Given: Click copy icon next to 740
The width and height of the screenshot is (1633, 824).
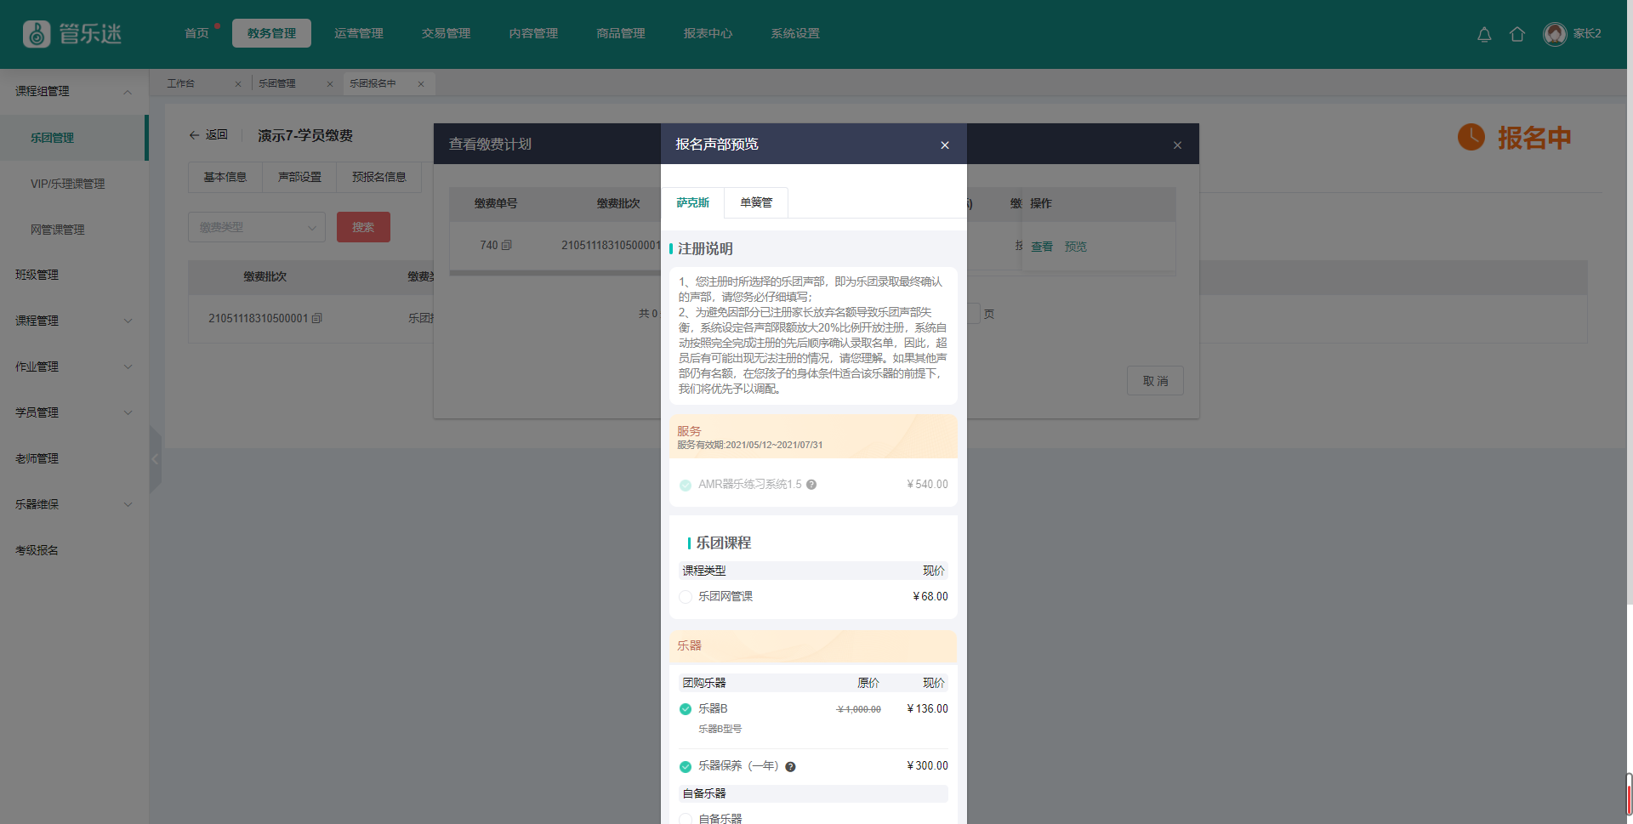Looking at the screenshot, I should point(507,246).
